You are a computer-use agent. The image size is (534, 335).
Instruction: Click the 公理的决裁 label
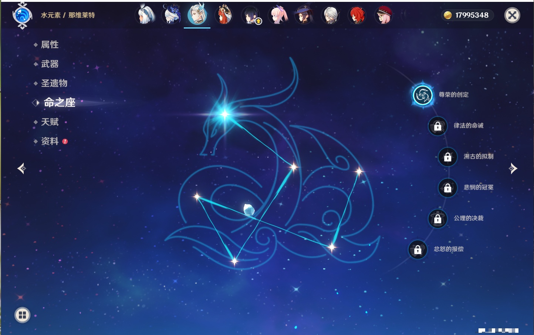click(469, 218)
